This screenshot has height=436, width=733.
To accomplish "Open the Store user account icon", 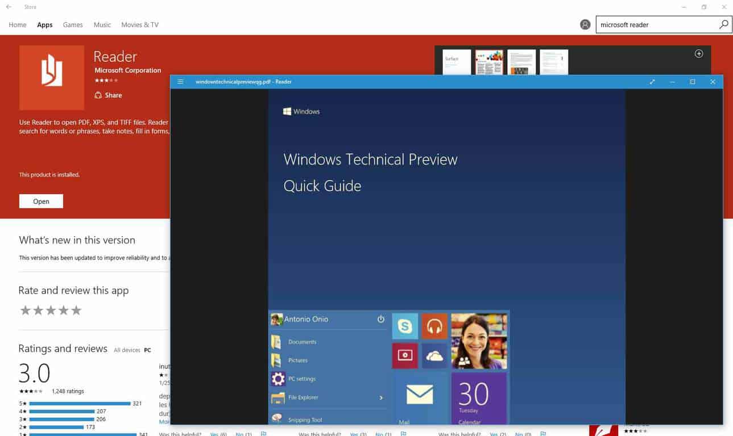I will pyautogui.click(x=585, y=24).
